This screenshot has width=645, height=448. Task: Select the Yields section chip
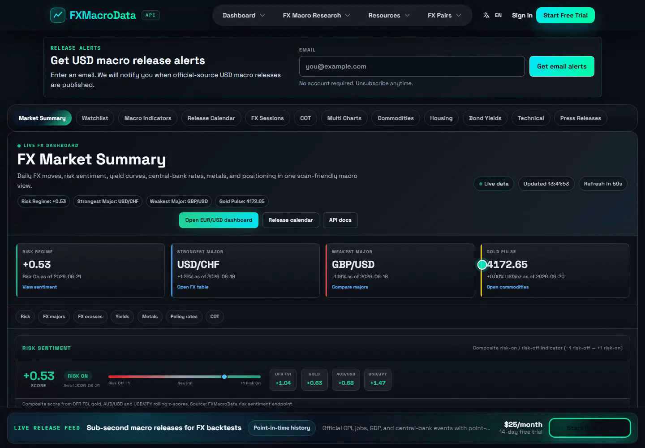122,317
